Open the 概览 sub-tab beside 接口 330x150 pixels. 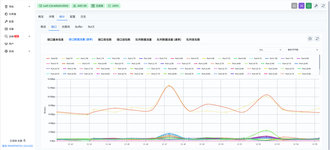(43, 27)
